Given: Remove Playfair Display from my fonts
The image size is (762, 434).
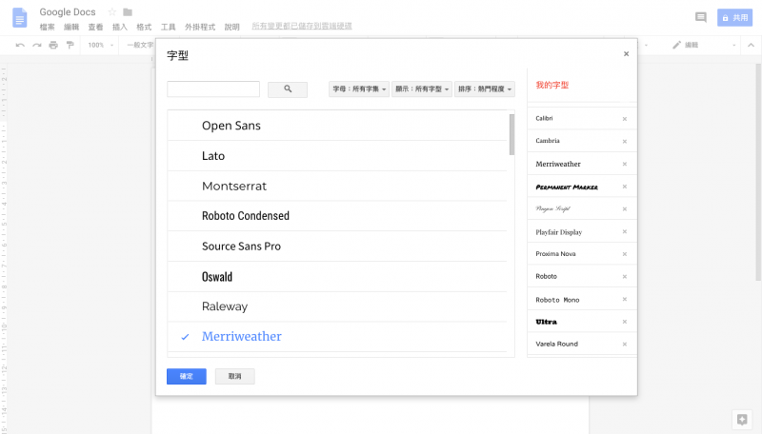Looking at the screenshot, I should (625, 231).
